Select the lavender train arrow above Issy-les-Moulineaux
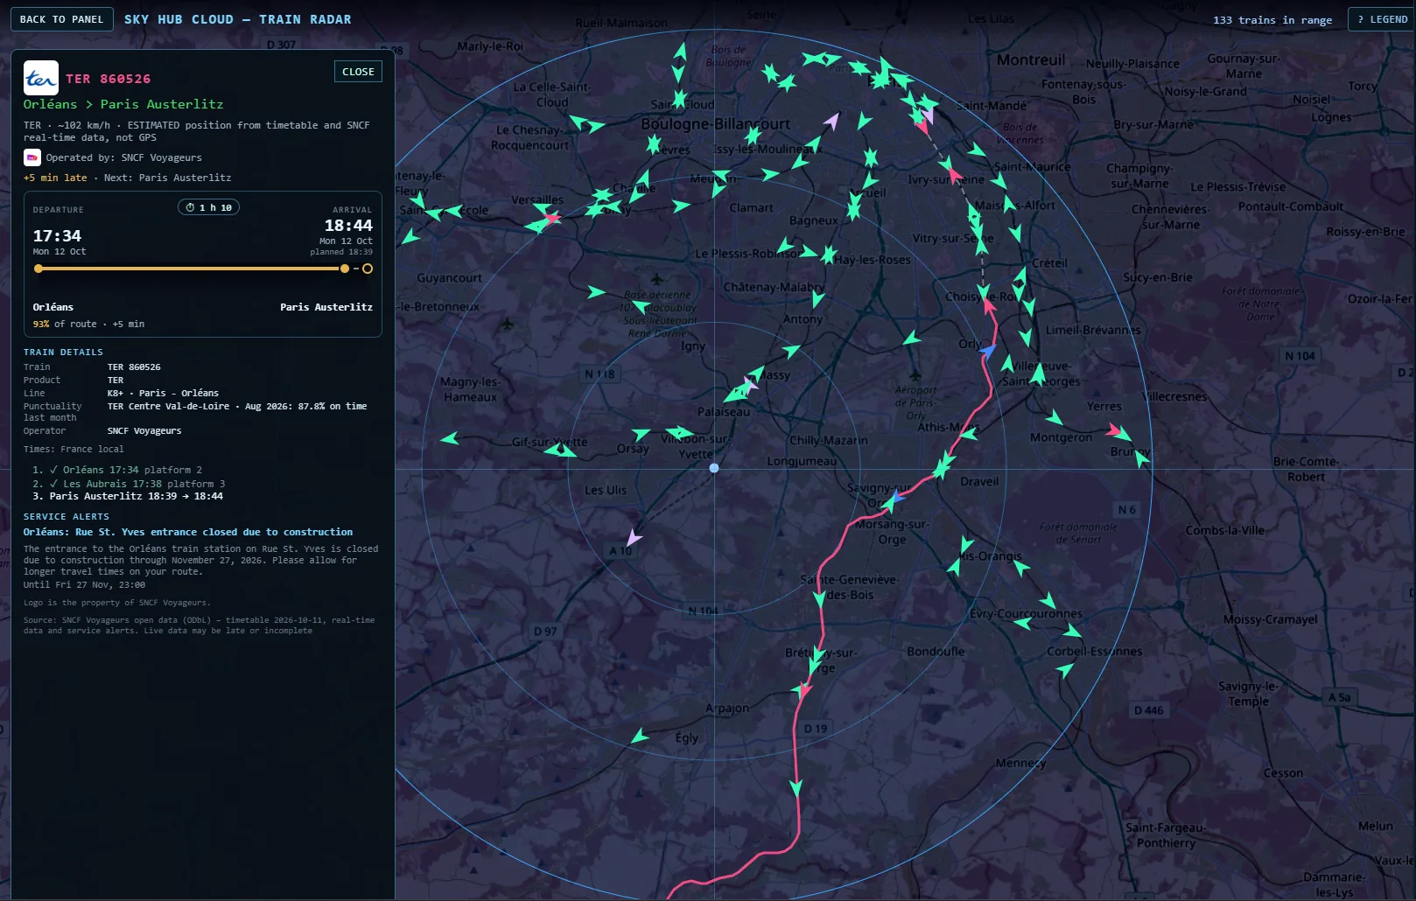The width and height of the screenshot is (1416, 901). coord(831,121)
